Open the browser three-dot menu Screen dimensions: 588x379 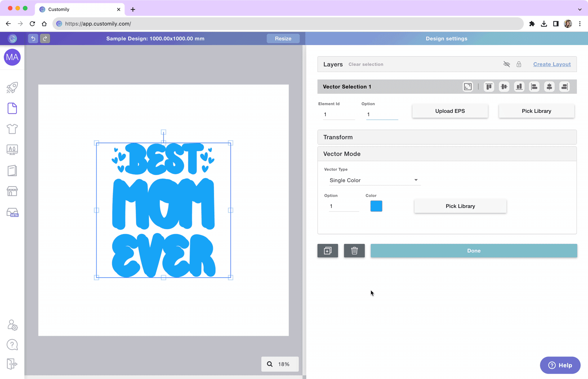tap(580, 24)
